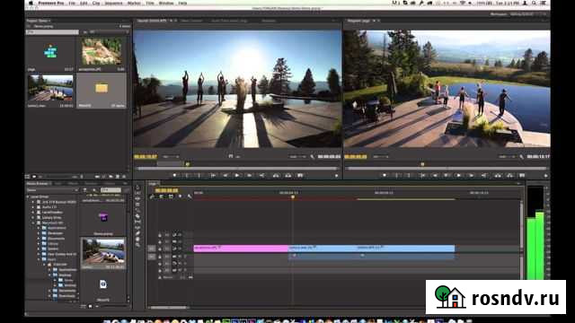575x323 pixels.
Task: Open the timeline wrench settings icon
Action: (190, 196)
